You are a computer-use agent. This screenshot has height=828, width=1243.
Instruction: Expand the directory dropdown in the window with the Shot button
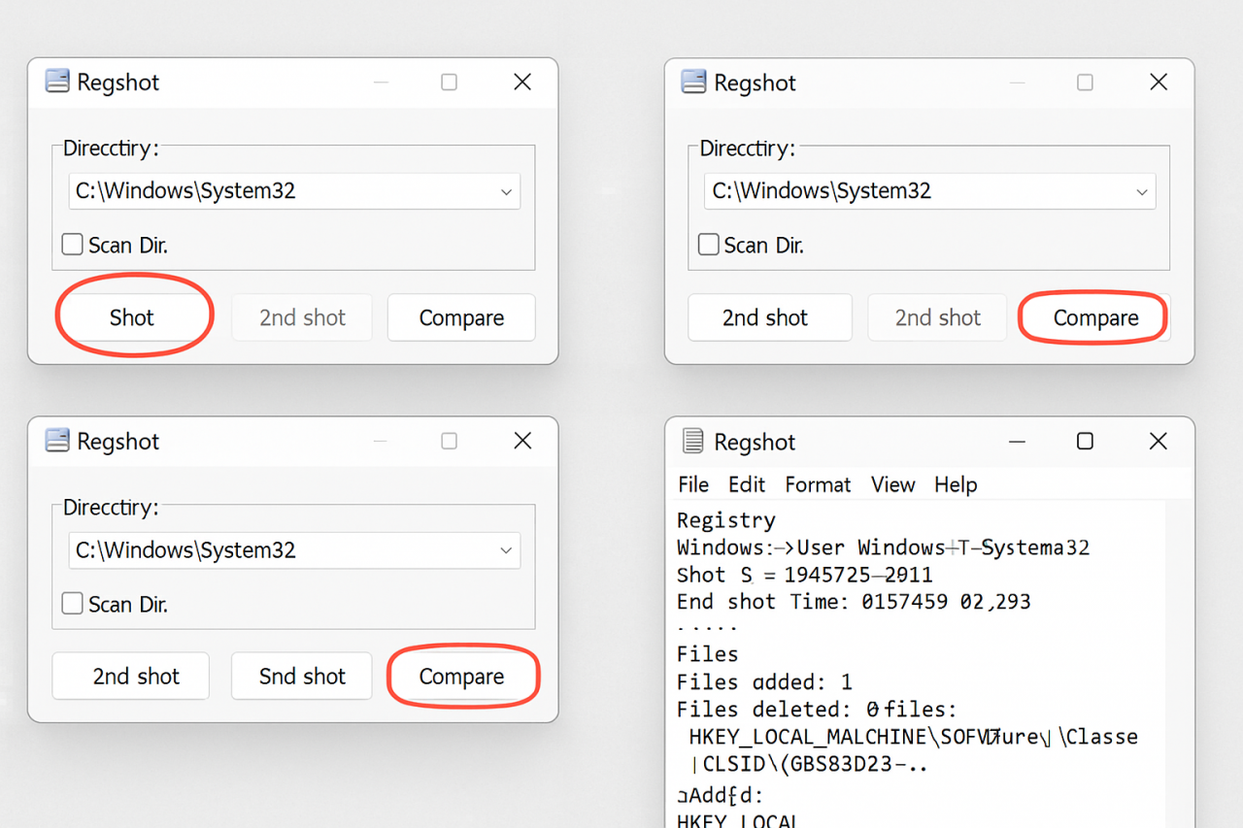[506, 192]
